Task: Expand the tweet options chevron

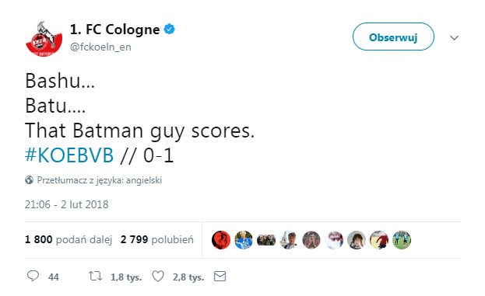Action: [454, 37]
